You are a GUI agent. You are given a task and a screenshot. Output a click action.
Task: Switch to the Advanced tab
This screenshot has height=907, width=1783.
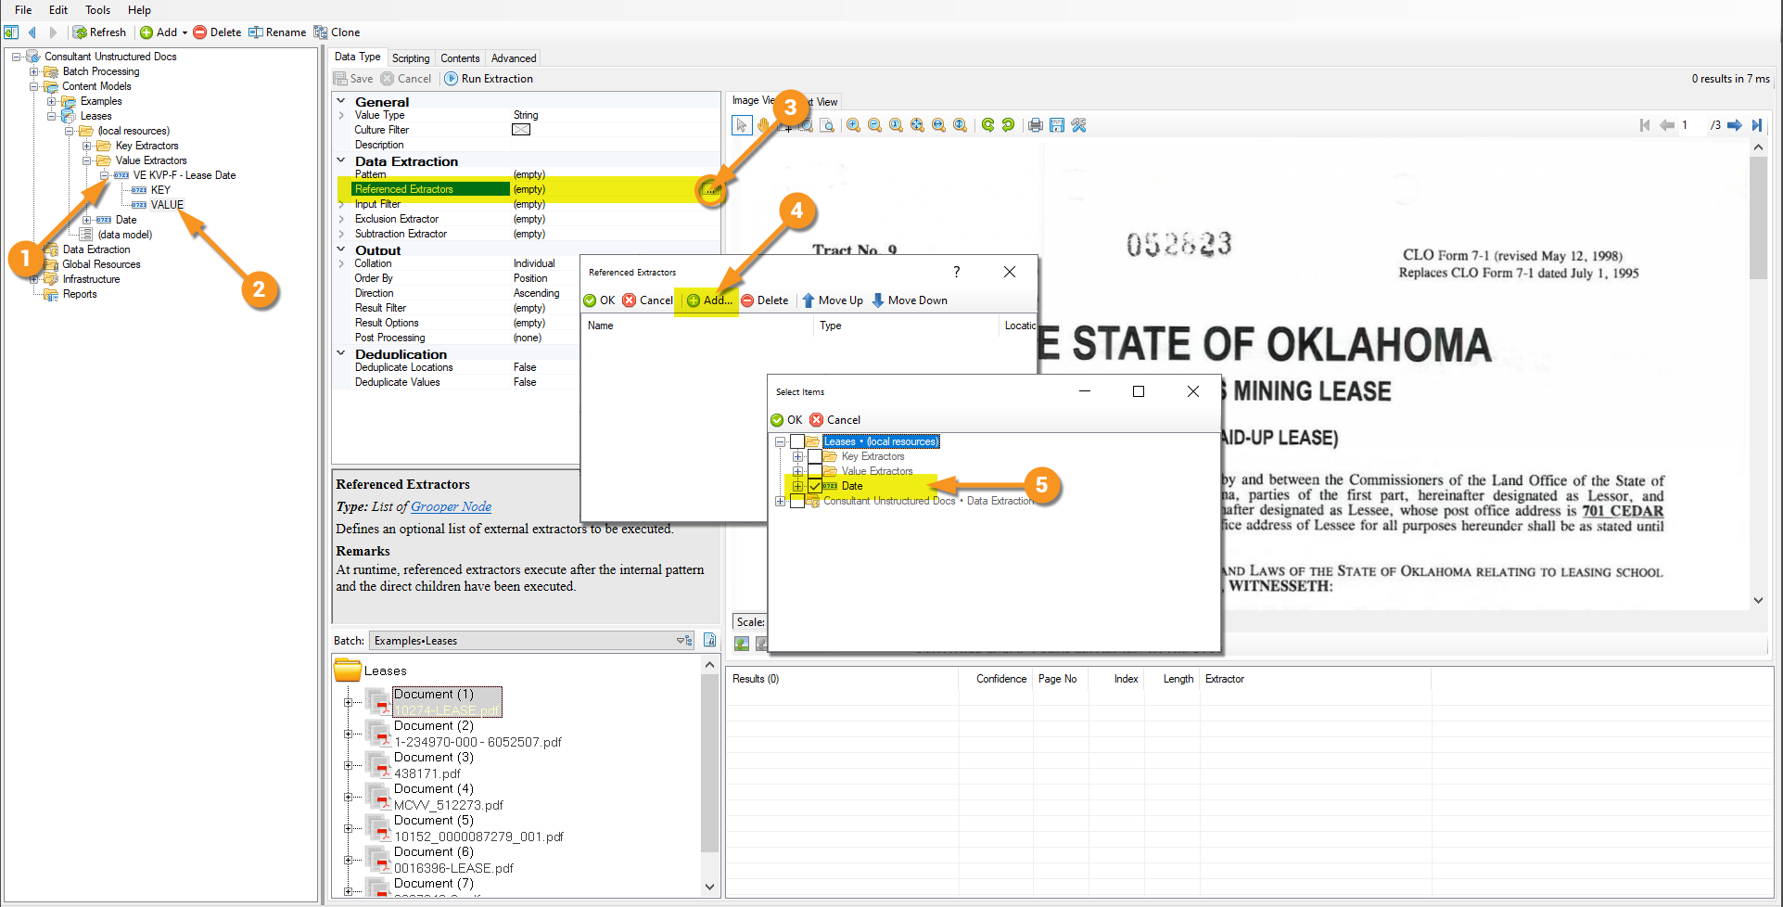click(514, 57)
